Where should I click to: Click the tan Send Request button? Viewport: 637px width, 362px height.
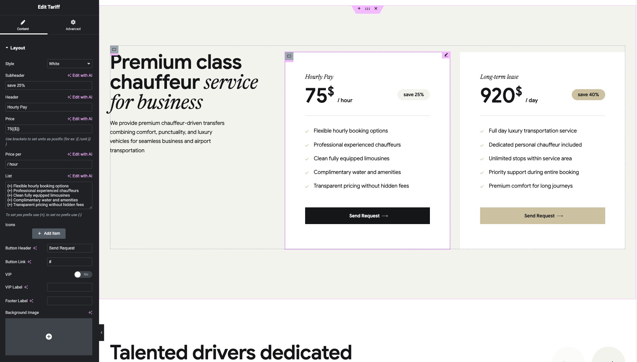542,216
